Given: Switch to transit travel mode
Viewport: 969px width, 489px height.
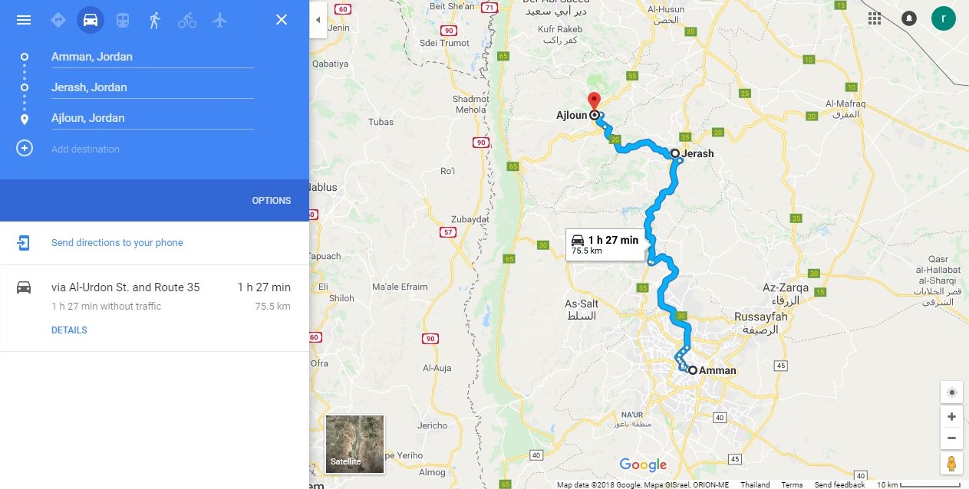Looking at the screenshot, I should (x=123, y=20).
